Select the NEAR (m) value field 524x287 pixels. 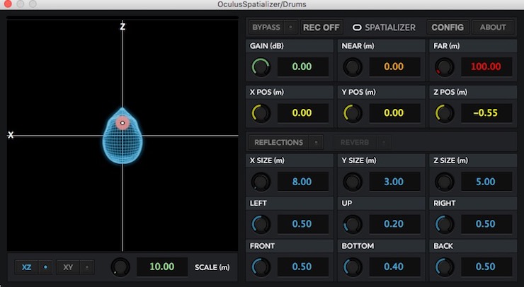[394, 66]
